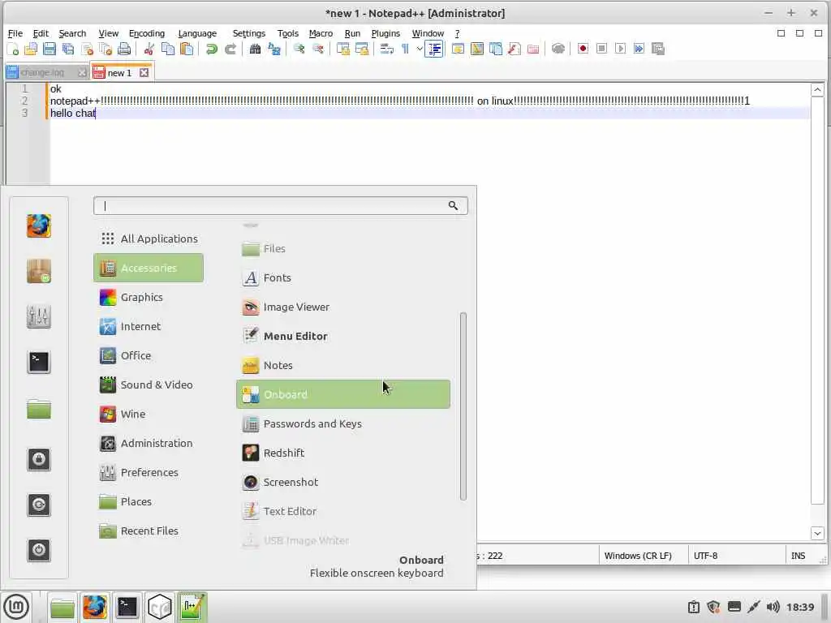Launch Image Viewer

click(x=343, y=307)
